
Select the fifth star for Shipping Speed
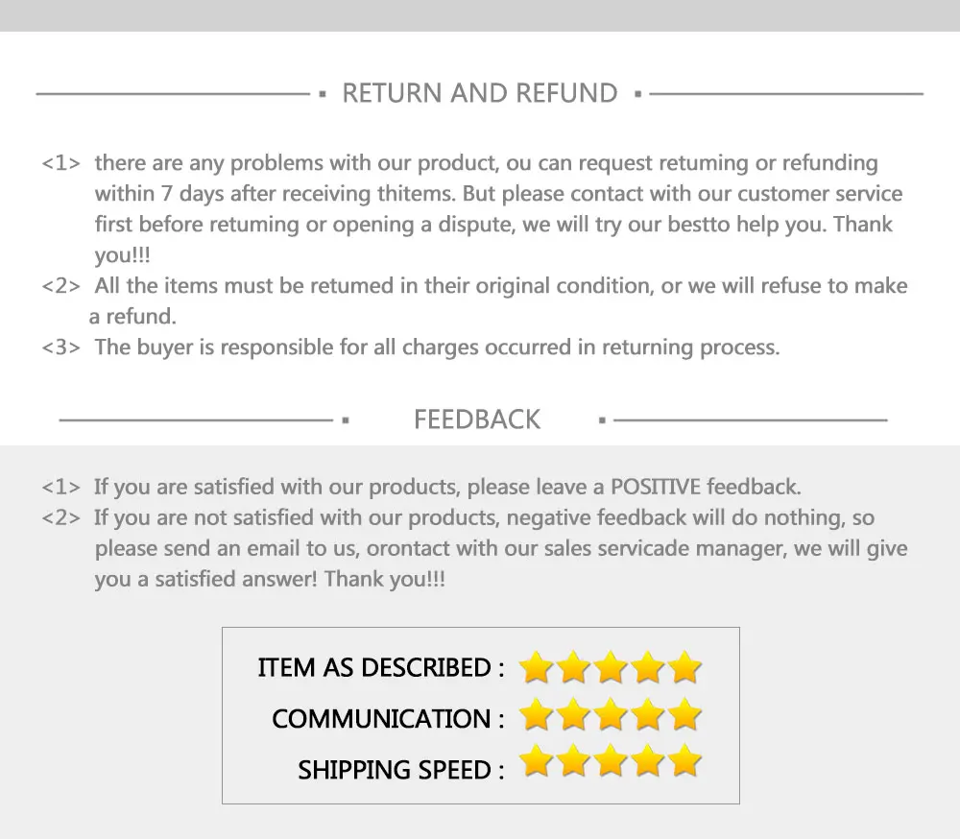click(685, 763)
